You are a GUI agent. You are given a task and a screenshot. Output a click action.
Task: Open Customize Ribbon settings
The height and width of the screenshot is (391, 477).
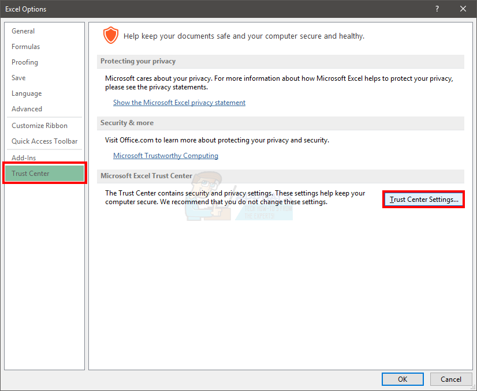(39, 126)
